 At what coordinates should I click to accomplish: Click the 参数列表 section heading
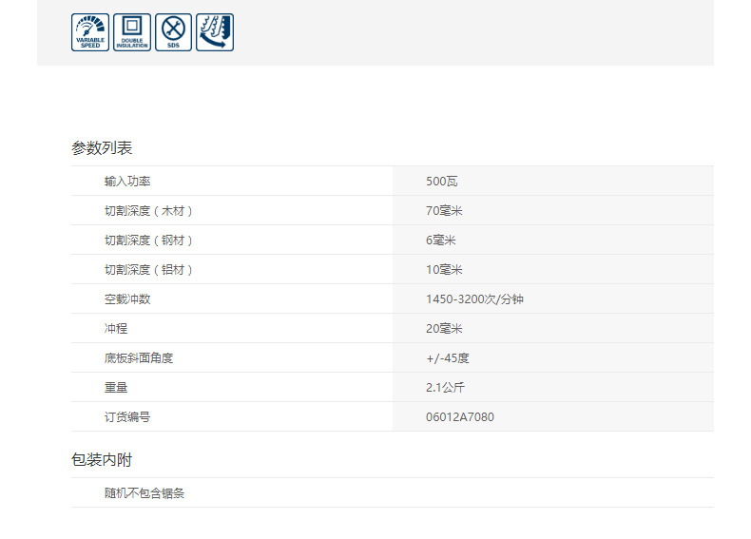[x=102, y=148]
